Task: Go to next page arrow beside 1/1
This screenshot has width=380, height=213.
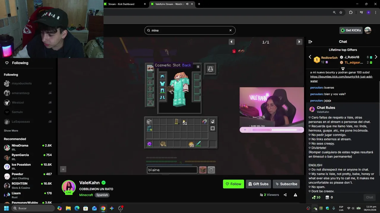Action: pyautogui.click(x=299, y=42)
